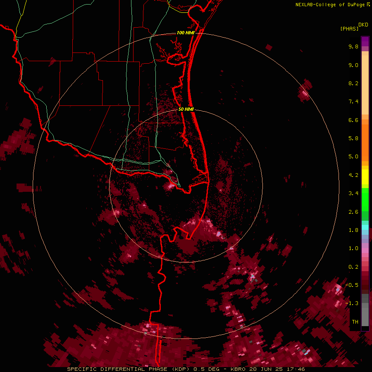Click the 9.0 value on the color scale
The image size is (372, 372).
coord(353,65)
